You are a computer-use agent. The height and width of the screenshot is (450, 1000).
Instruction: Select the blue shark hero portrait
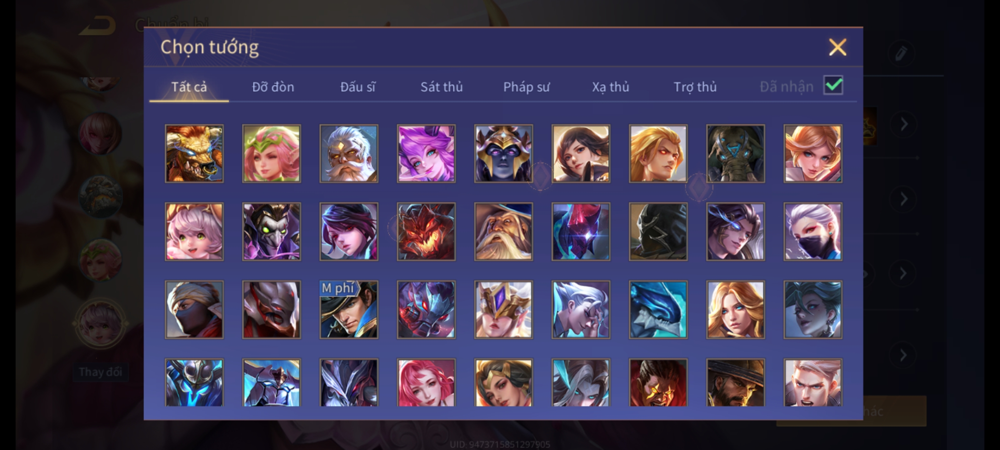658,310
